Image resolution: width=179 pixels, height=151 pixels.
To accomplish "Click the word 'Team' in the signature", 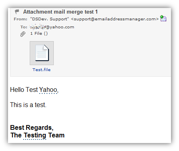I will [x=56, y=135].
